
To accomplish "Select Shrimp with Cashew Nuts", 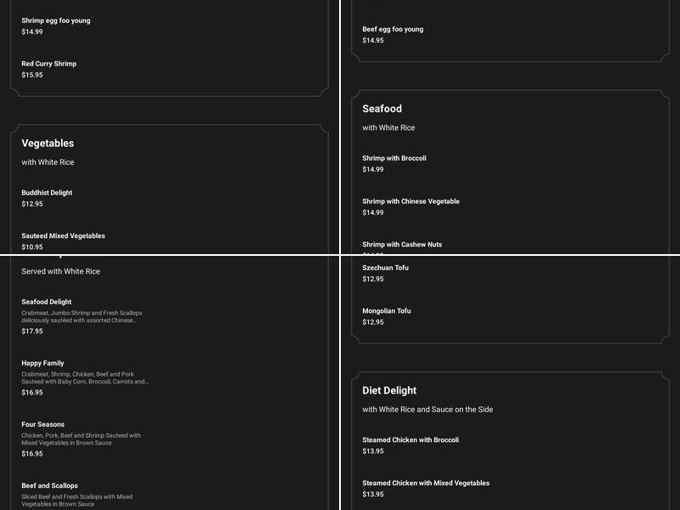I will (402, 245).
